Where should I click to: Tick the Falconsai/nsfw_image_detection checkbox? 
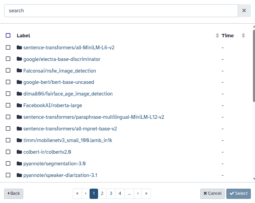pos(8,71)
